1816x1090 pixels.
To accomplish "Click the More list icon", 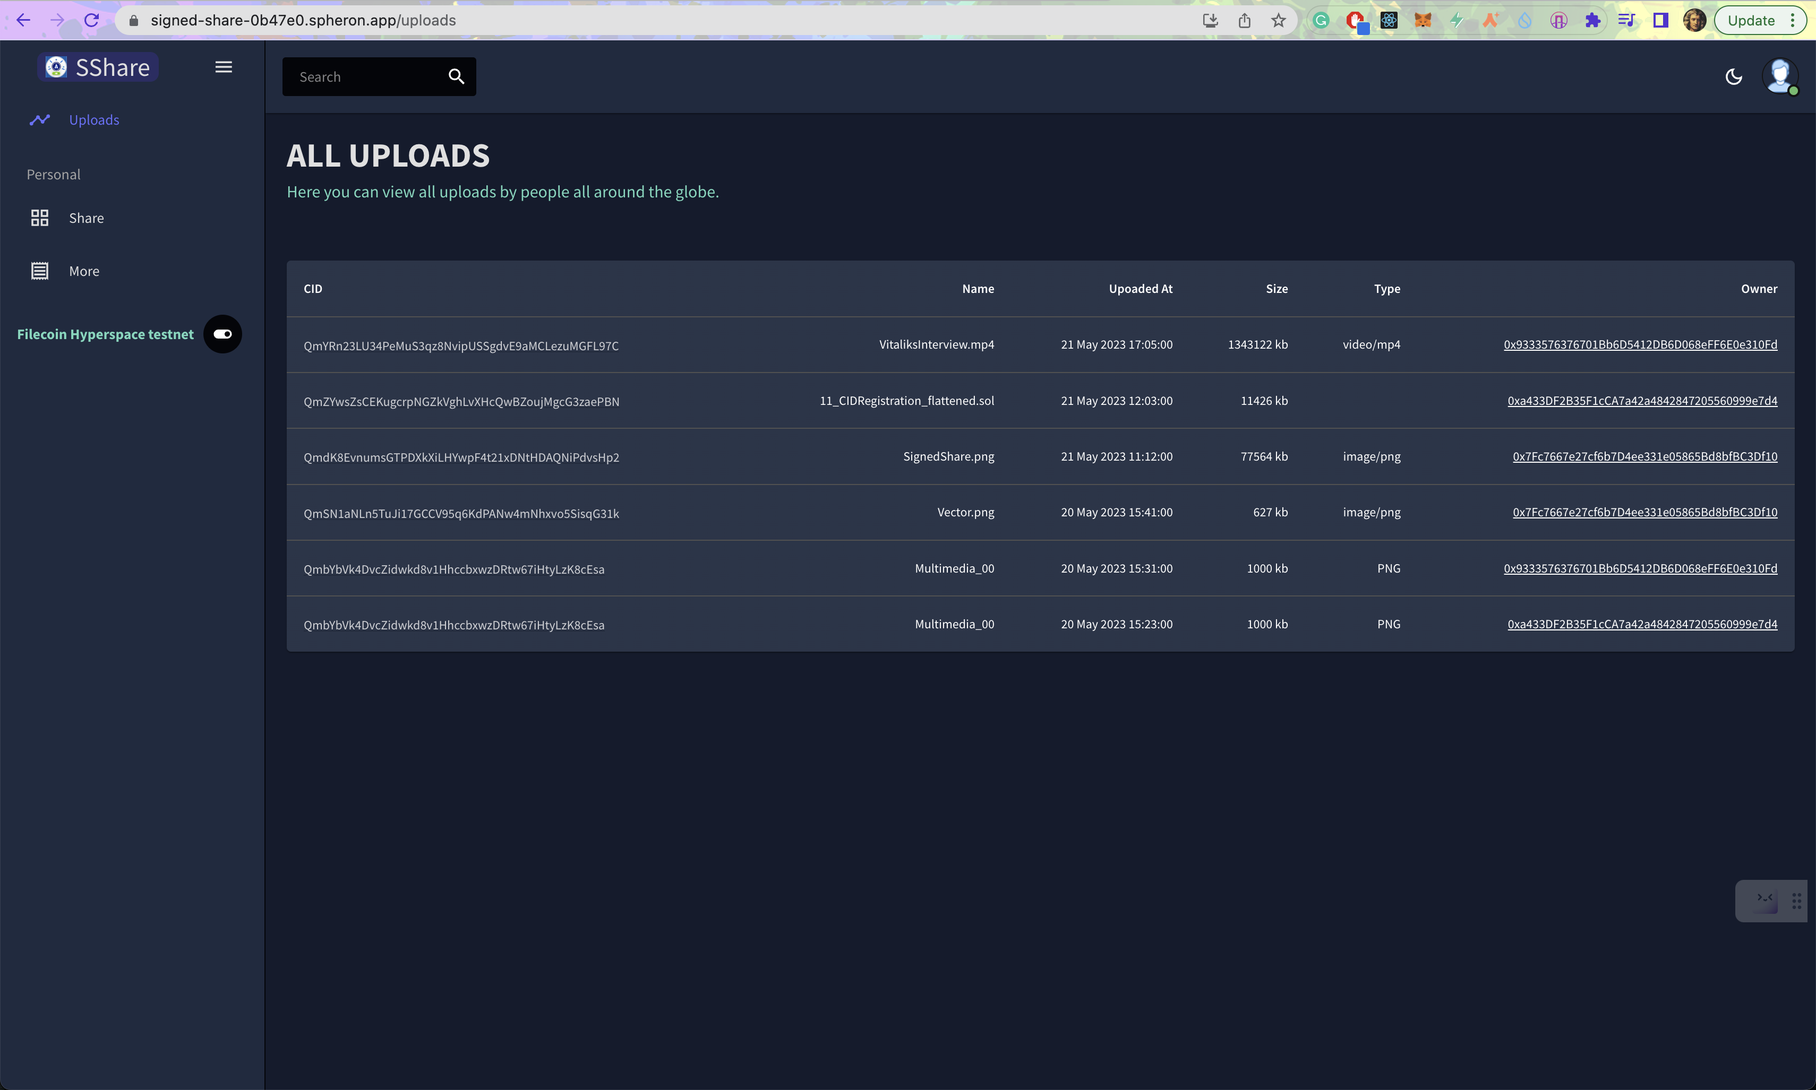I will [40, 271].
